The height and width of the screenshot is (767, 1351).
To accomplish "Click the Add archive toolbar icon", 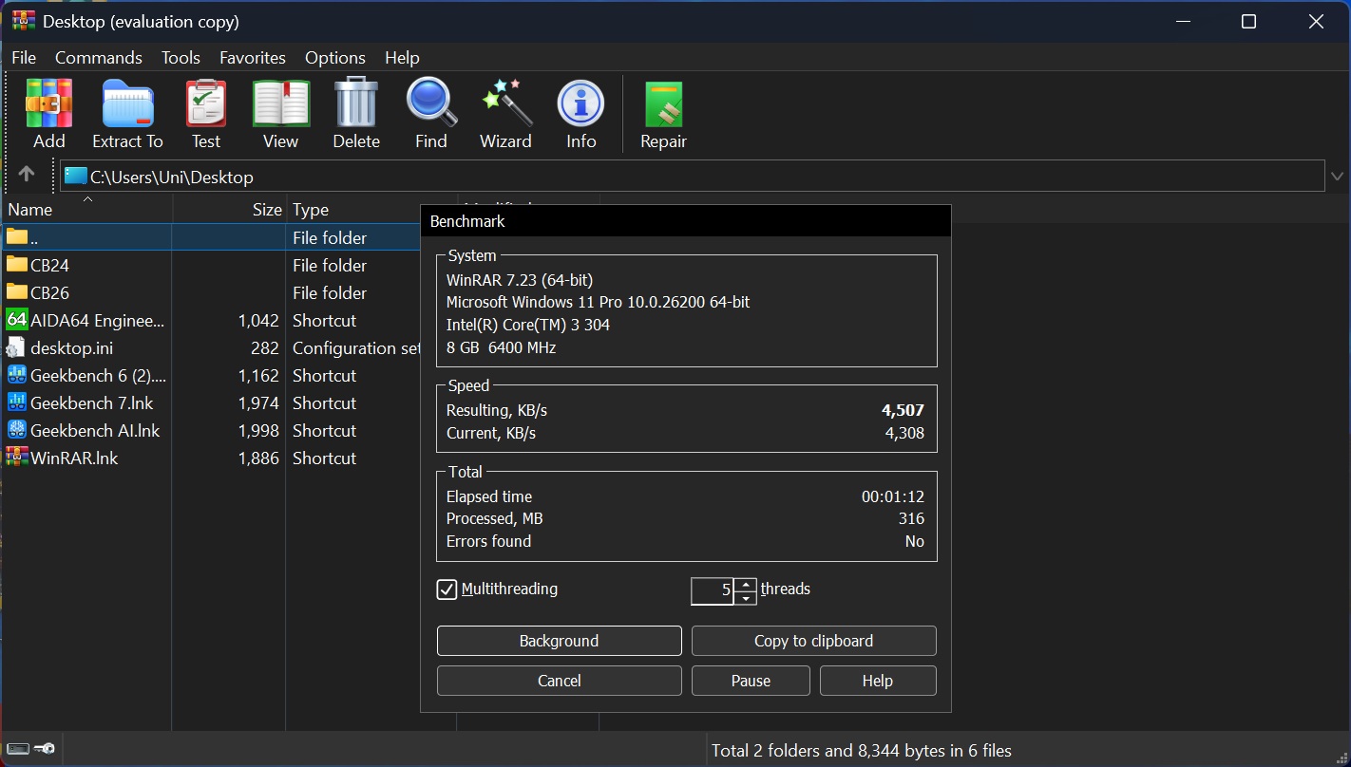I will coord(49,103).
